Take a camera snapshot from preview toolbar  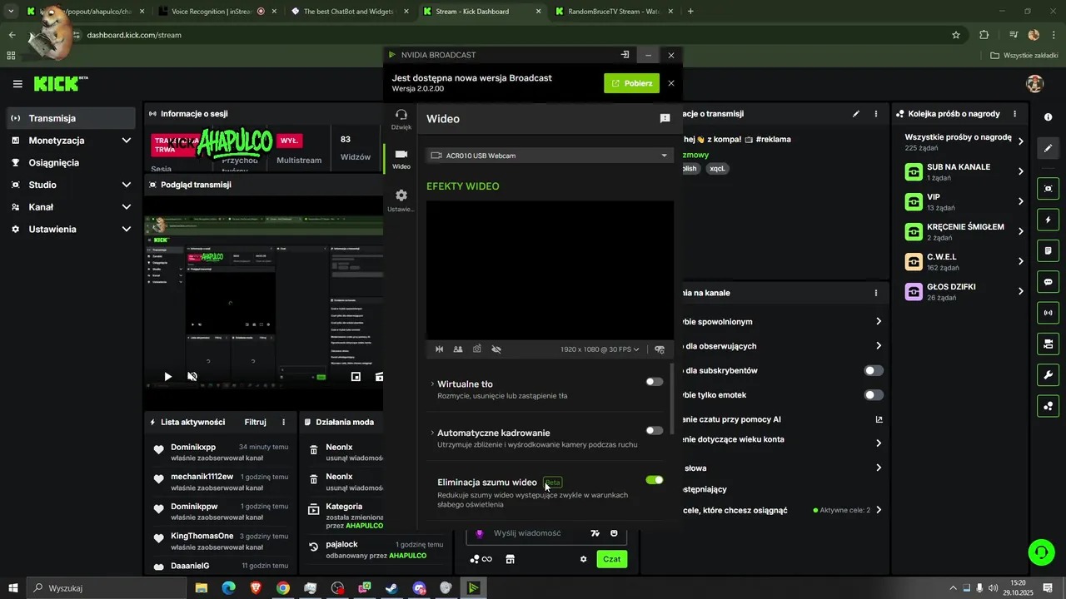477,349
